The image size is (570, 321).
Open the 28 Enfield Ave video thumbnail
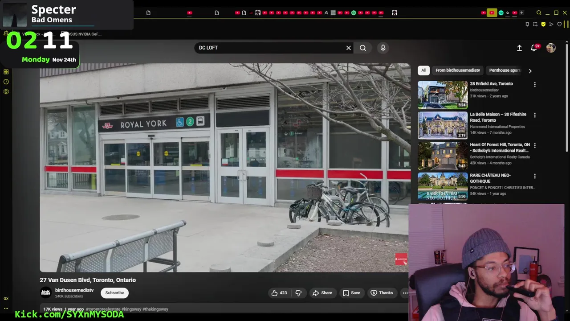tap(442, 95)
